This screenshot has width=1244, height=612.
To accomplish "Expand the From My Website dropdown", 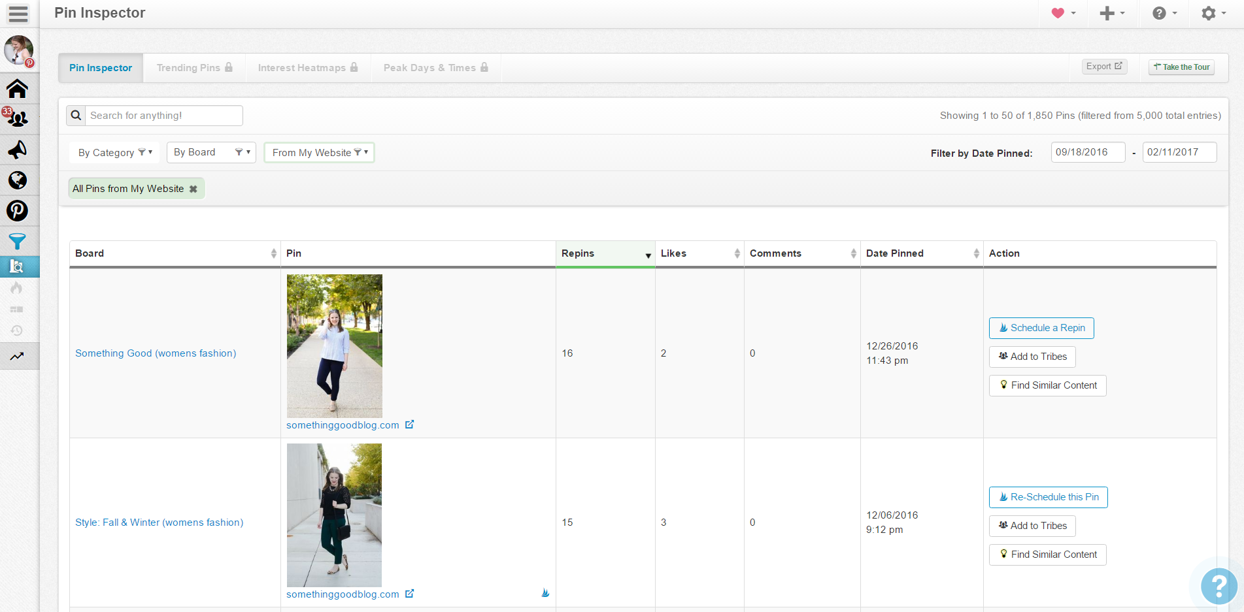I will coord(319,153).
